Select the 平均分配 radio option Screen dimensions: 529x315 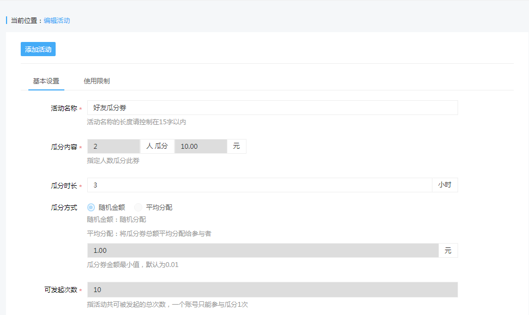point(139,208)
